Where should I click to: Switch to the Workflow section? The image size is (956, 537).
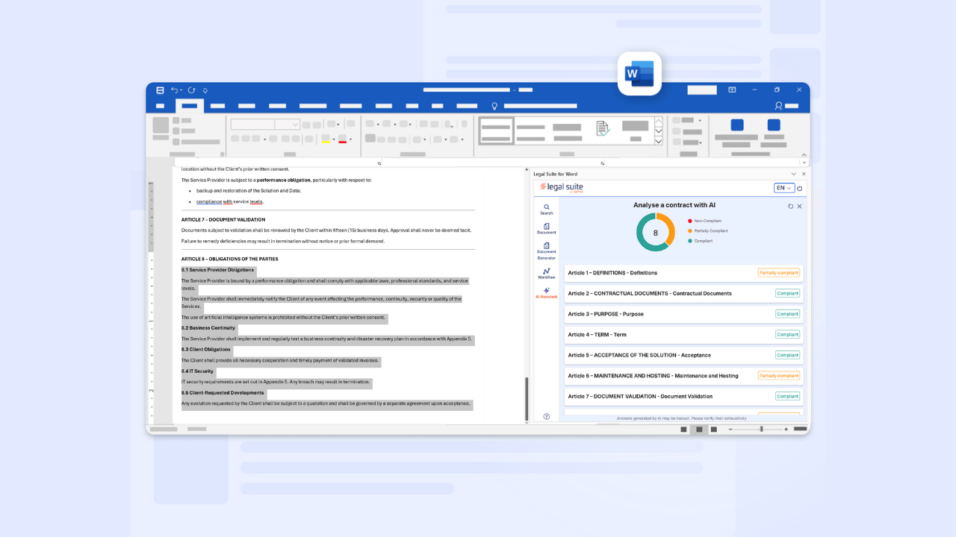tap(547, 273)
